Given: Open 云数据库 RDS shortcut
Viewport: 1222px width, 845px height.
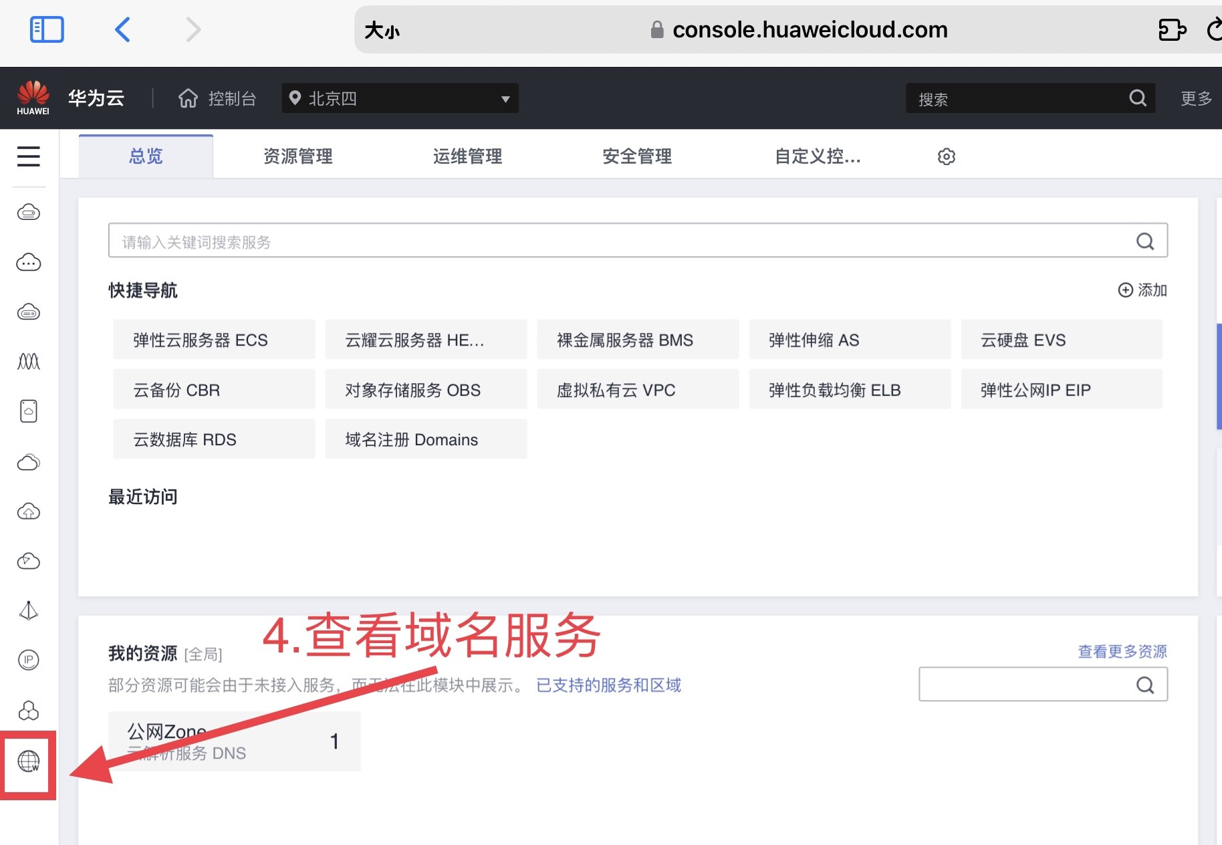Looking at the screenshot, I should (214, 439).
